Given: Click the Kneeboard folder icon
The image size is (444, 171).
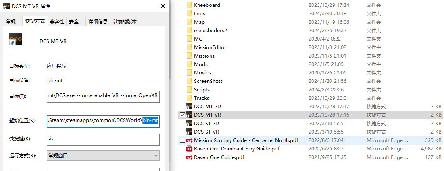Looking at the screenshot, I should point(190,5).
